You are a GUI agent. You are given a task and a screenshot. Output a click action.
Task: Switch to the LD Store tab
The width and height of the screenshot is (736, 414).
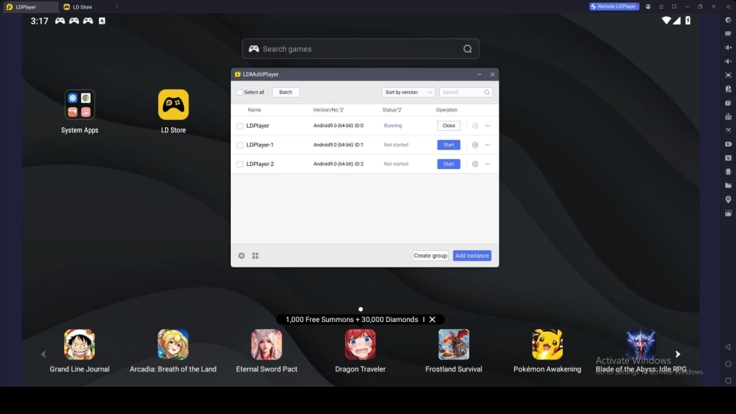pyautogui.click(x=82, y=6)
